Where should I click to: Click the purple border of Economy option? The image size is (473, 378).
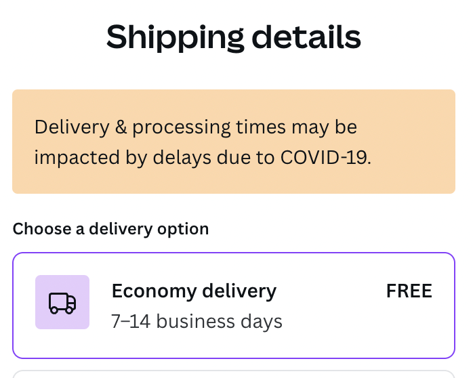click(x=234, y=253)
